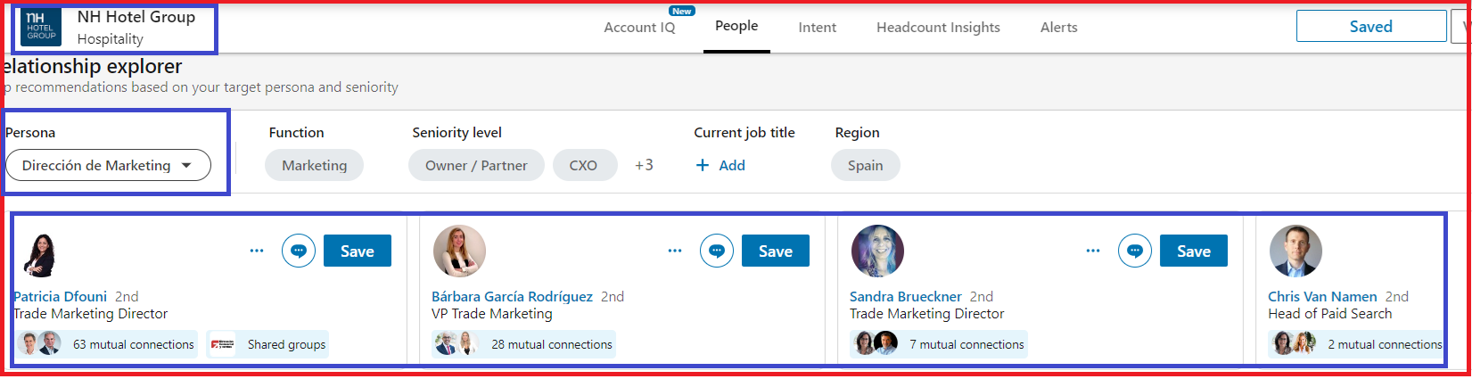The width and height of the screenshot is (1472, 379).
Task: View Patricia's Shared groups
Action: point(267,344)
